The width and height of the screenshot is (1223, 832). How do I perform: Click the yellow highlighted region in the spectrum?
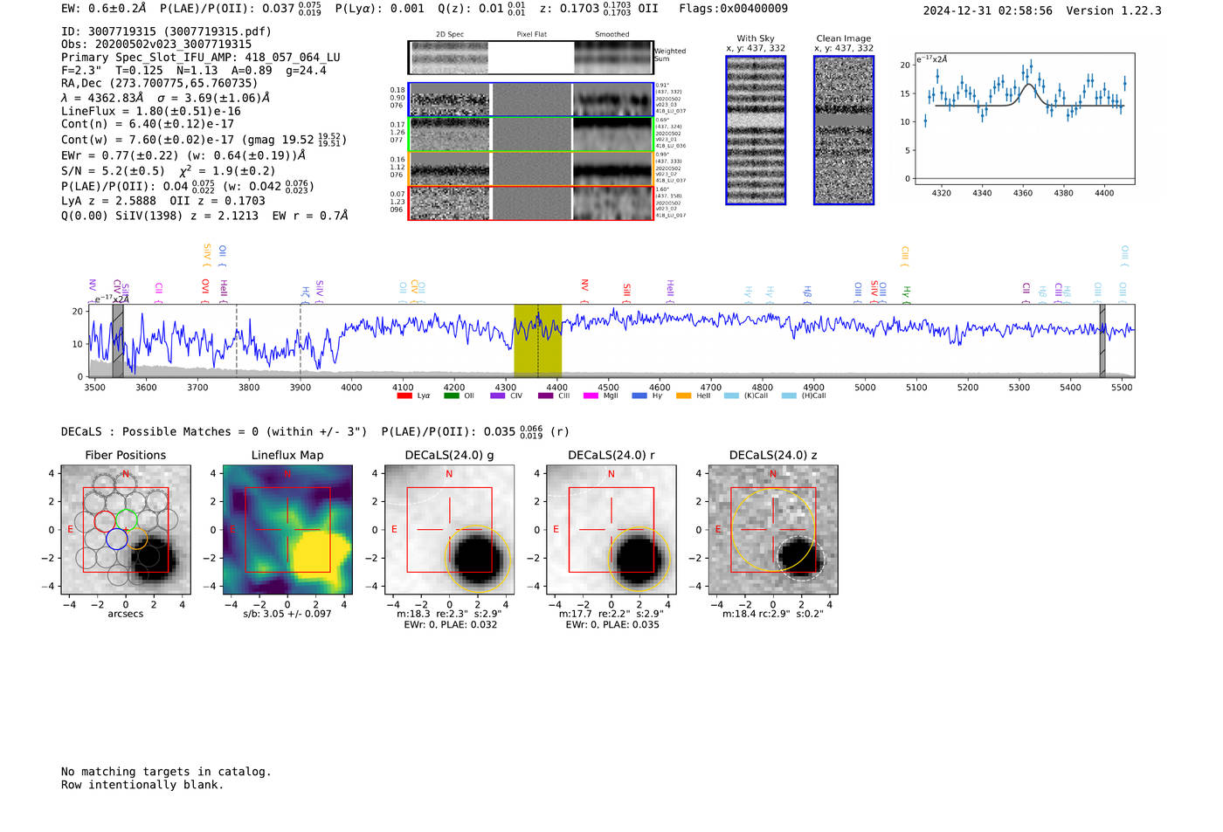(537, 340)
